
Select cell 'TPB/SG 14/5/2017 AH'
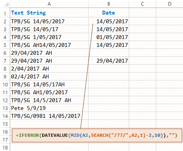pos(49,100)
